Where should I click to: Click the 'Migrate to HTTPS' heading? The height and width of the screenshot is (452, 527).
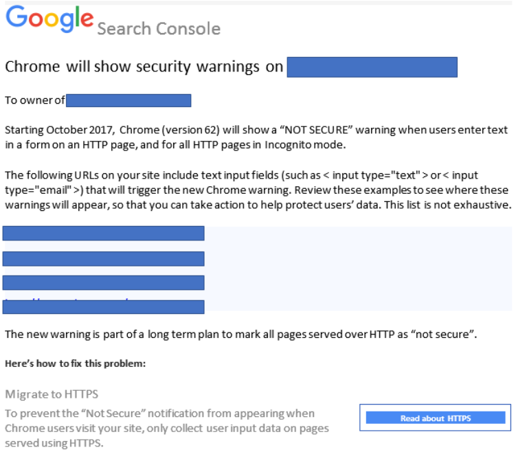[x=52, y=394]
